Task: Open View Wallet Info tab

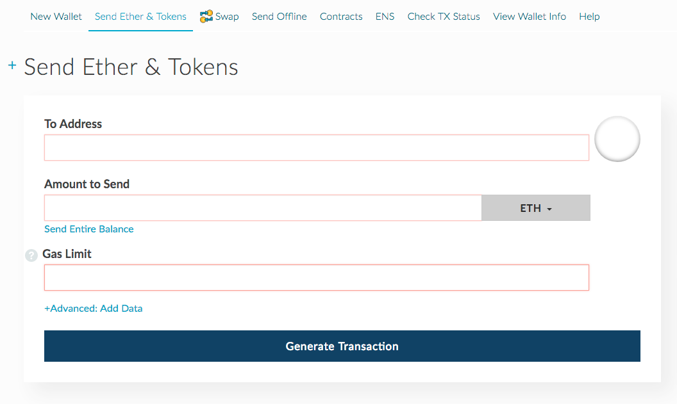Action: [530, 17]
